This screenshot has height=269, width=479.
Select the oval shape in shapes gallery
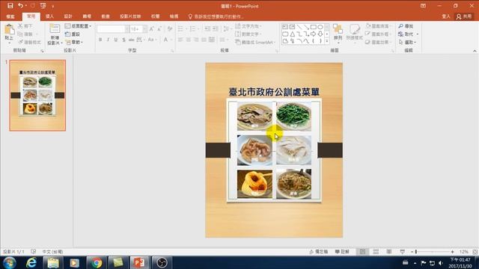(x=320, y=27)
